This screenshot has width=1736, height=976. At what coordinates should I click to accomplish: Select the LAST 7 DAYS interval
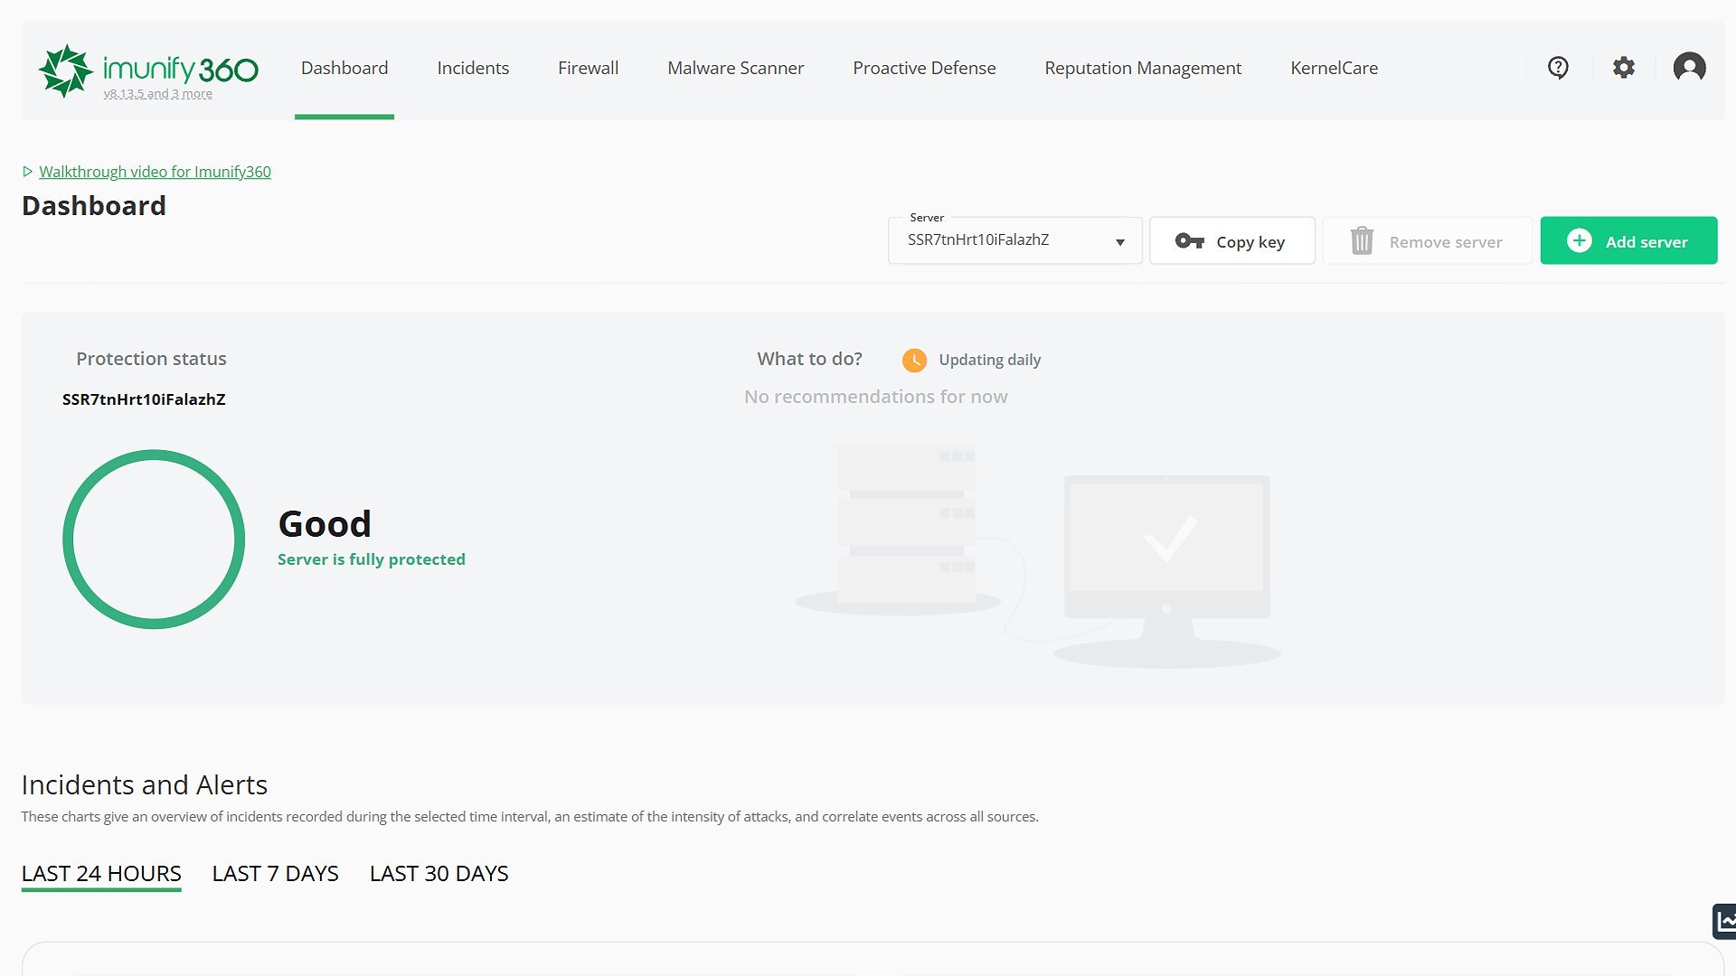click(x=275, y=874)
